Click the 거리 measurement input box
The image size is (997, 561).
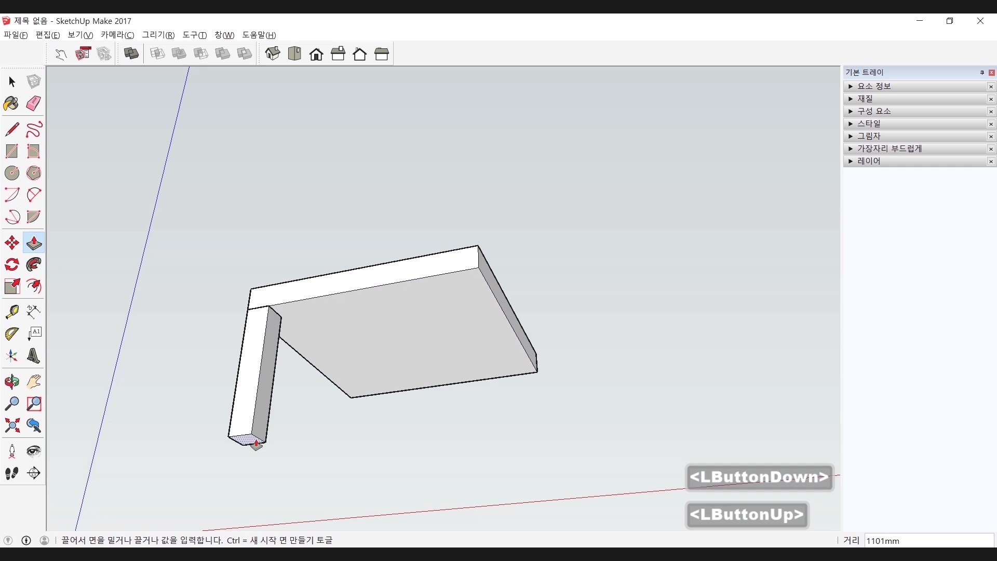coord(928,541)
